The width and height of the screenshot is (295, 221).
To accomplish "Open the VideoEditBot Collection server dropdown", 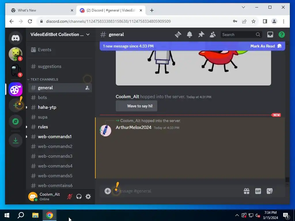I will coord(60,35).
